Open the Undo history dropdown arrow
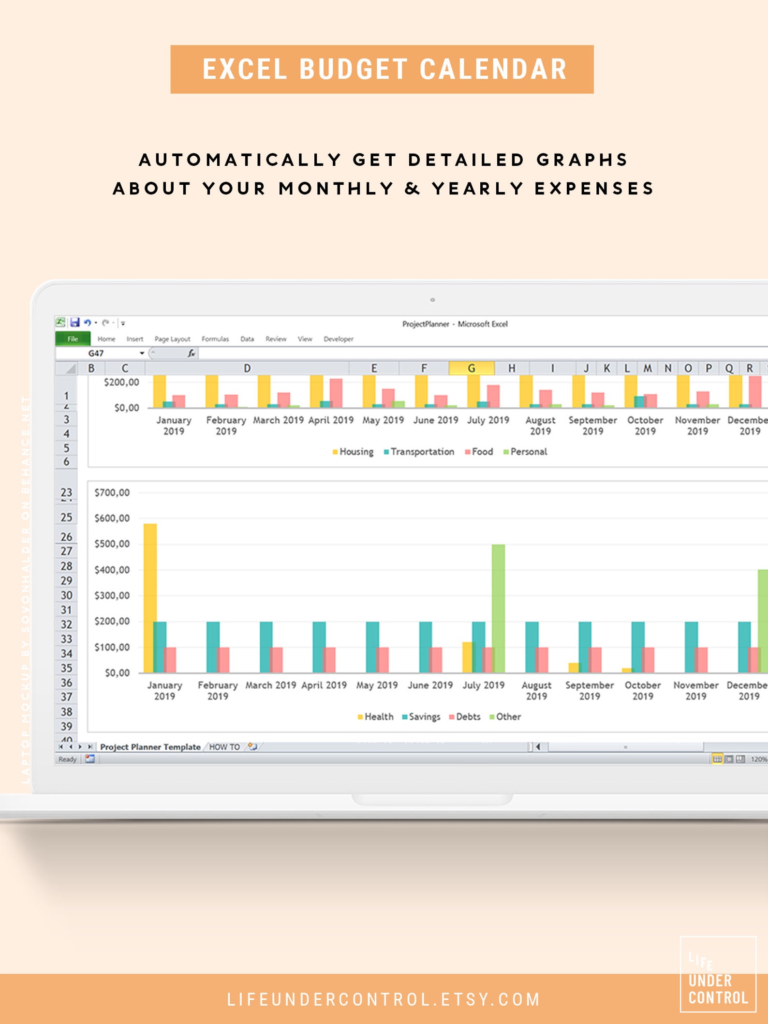The image size is (768, 1024). click(96, 323)
